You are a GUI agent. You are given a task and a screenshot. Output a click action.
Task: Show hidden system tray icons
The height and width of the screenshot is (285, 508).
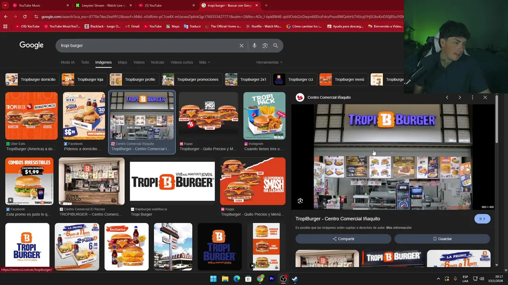click(x=438, y=279)
